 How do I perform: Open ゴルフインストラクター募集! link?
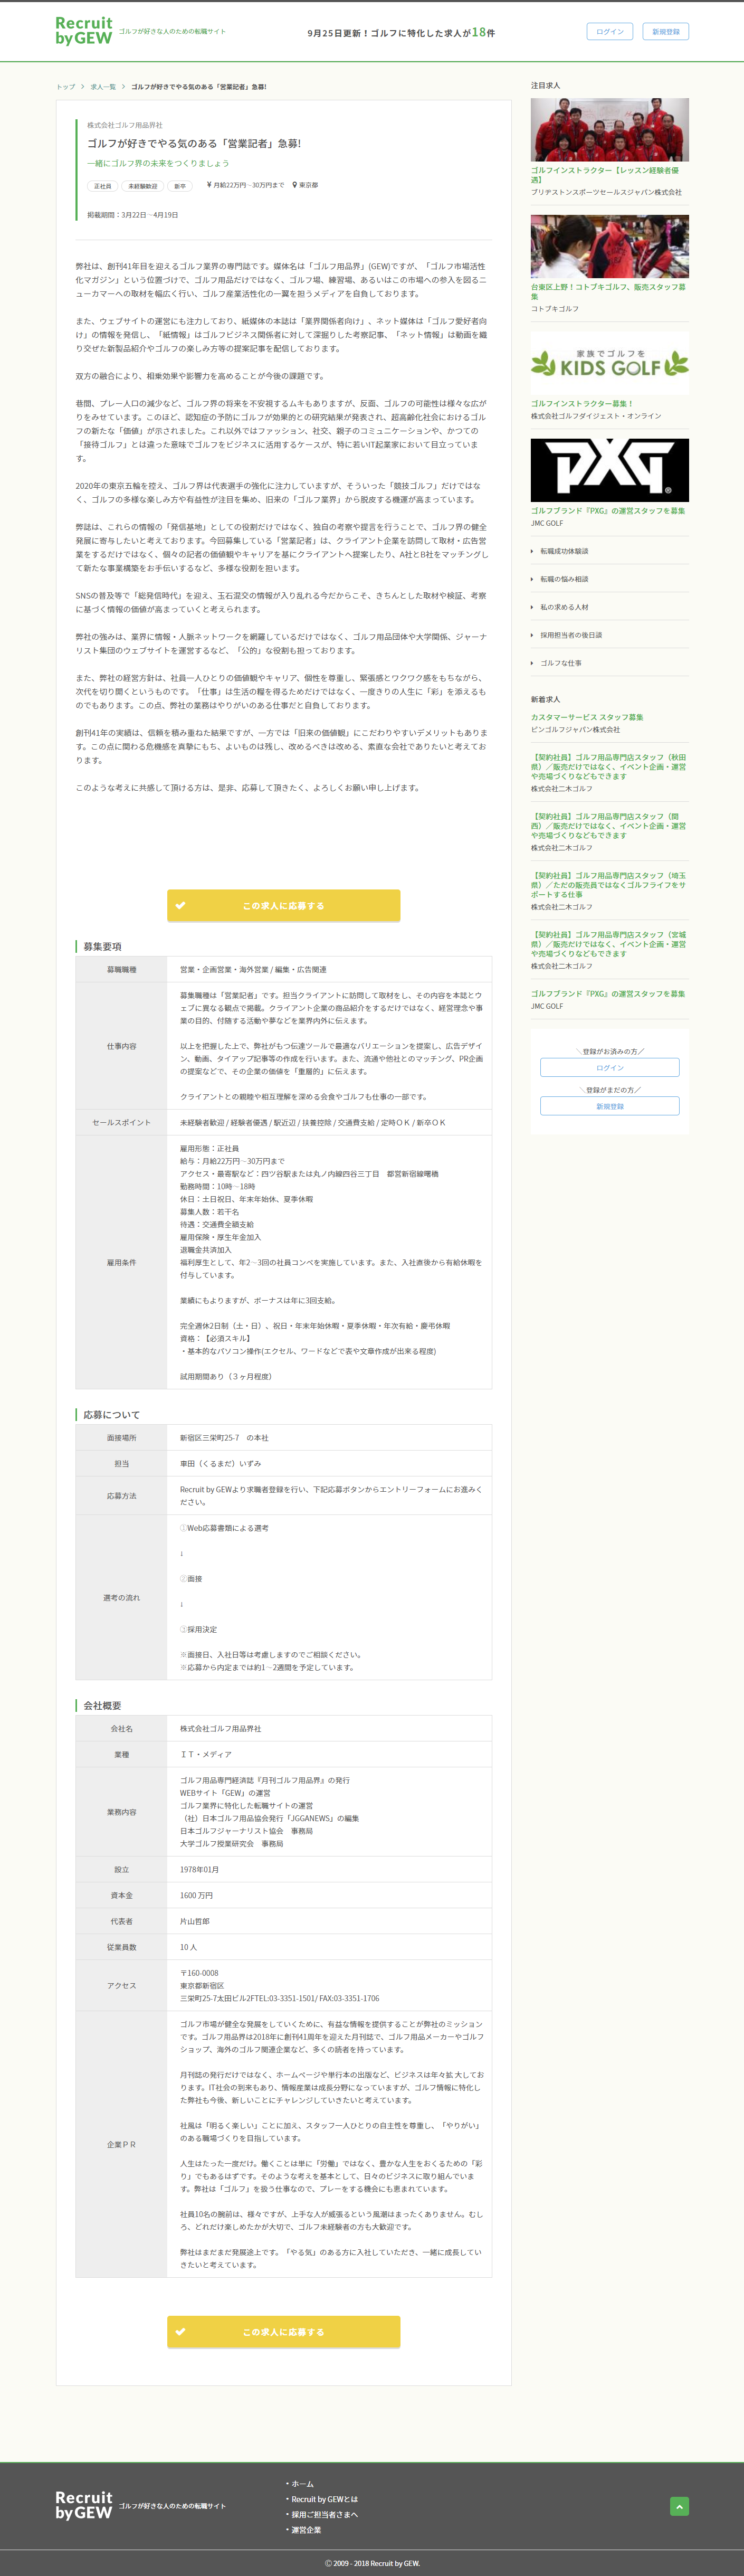582,404
